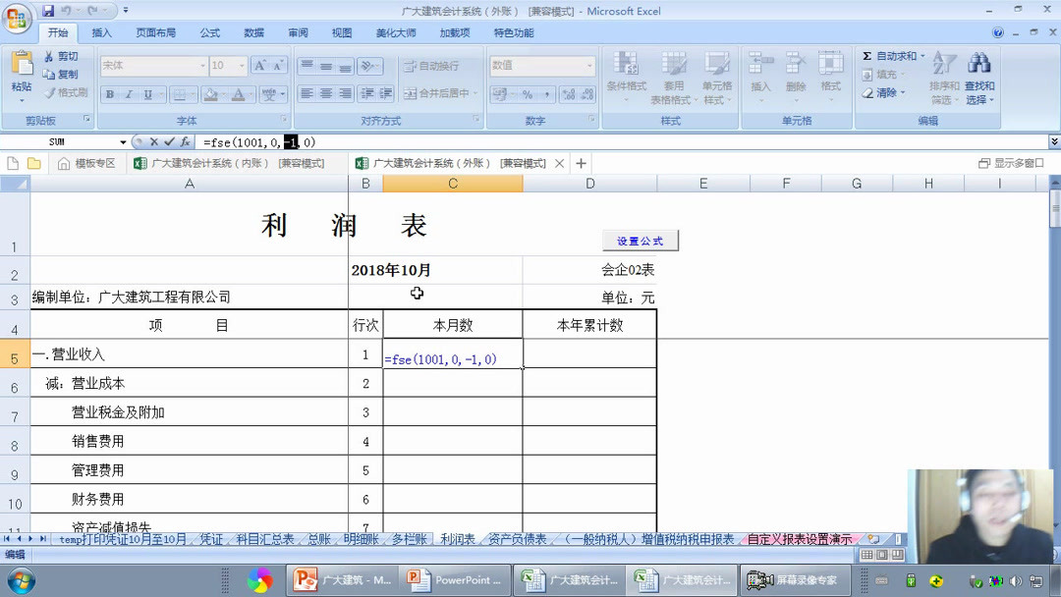Screen dimensions: 1061x597
Task: Click the 合并后居中 merge cells icon
Action: [434, 93]
